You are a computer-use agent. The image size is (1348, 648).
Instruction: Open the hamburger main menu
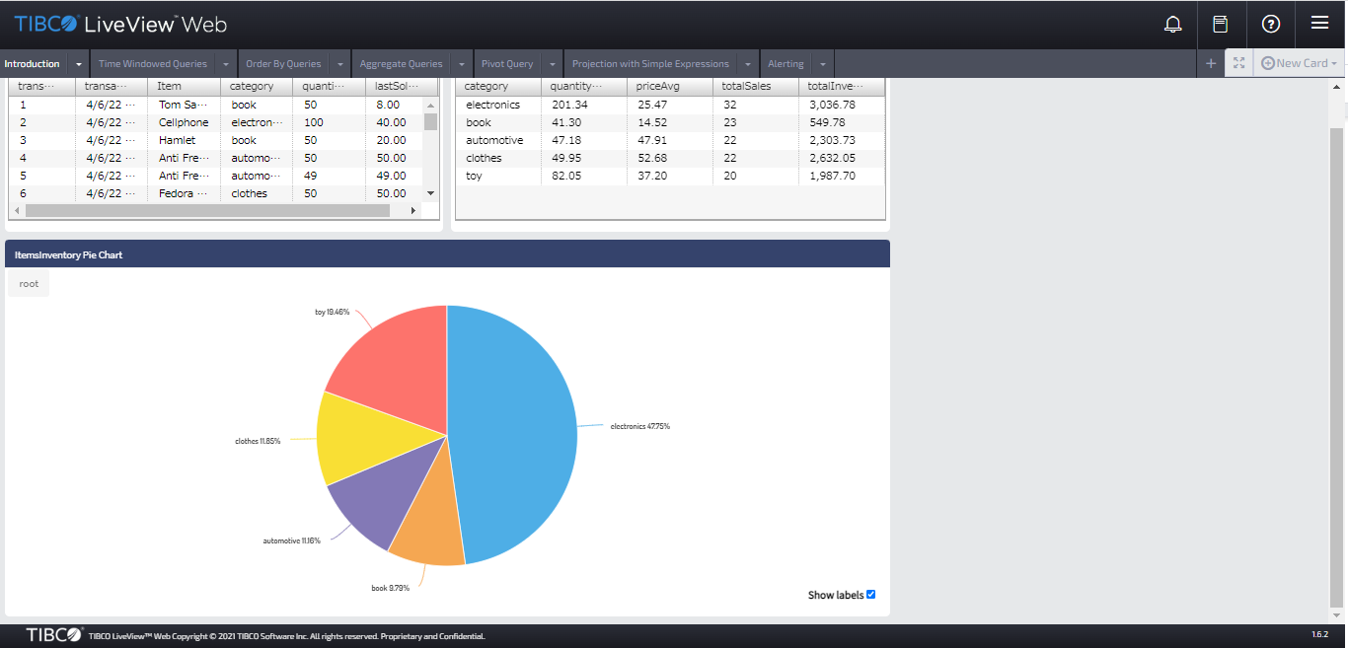[1319, 24]
